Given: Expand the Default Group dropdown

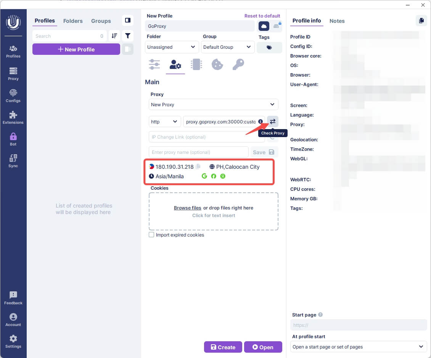Looking at the screenshot, I should click(x=227, y=47).
